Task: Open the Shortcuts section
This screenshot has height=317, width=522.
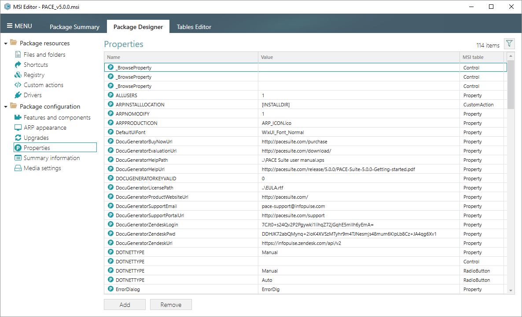Action: click(36, 65)
